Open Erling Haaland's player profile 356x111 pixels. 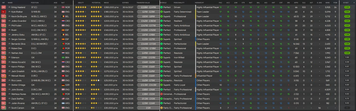[18, 7]
